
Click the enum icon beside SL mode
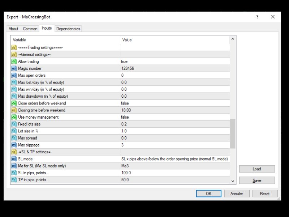pyautogui.click(x=14, y=159)
